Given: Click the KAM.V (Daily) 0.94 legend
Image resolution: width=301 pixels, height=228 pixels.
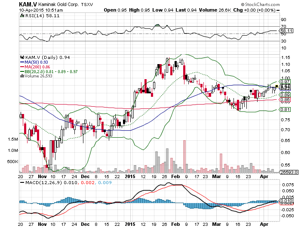Looking at the screenshot, I should [x=48, y=57].
